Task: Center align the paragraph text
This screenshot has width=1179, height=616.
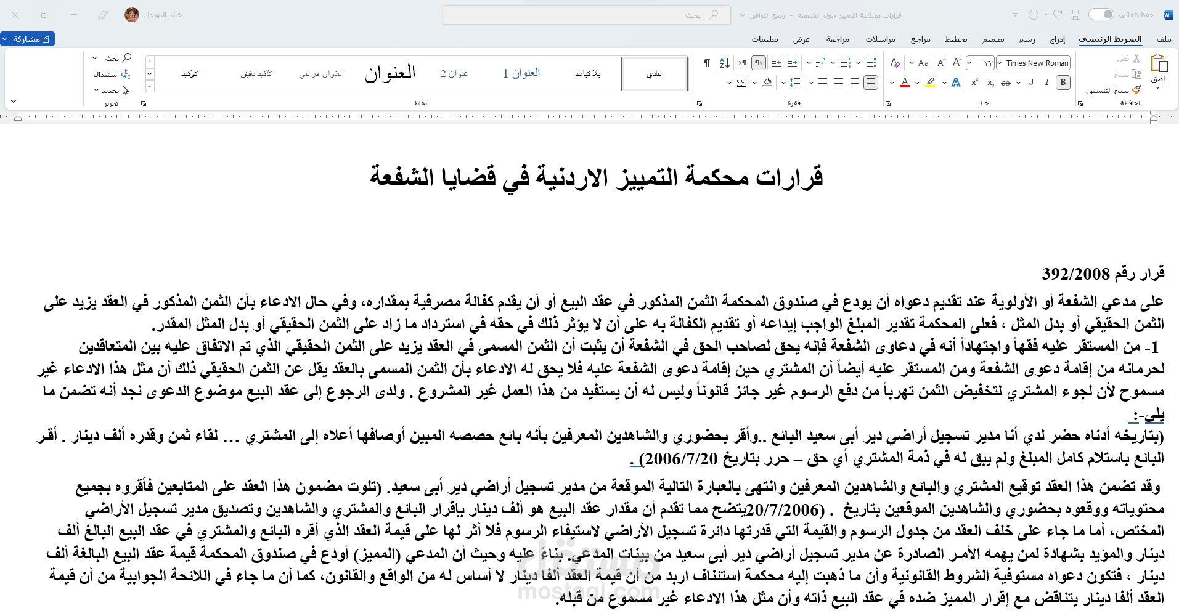Action: pos(855,83)
